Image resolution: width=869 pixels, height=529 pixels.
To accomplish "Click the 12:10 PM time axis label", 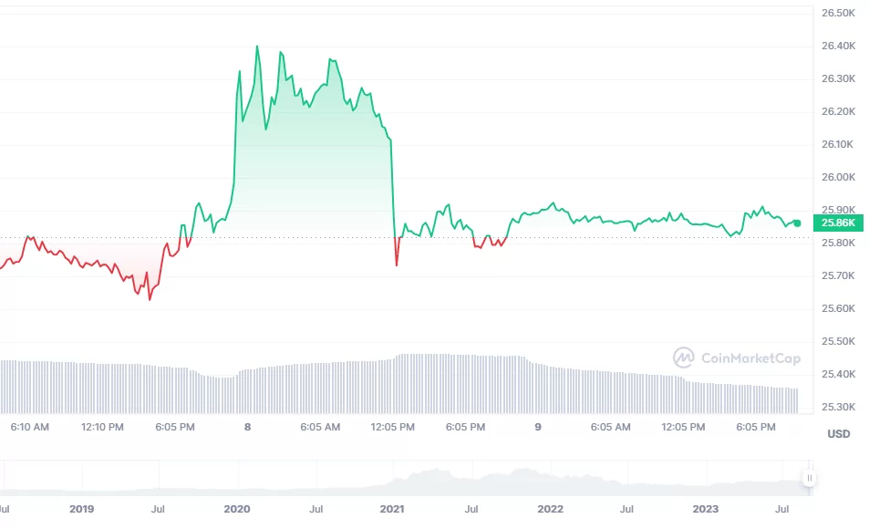I will 102,427.
